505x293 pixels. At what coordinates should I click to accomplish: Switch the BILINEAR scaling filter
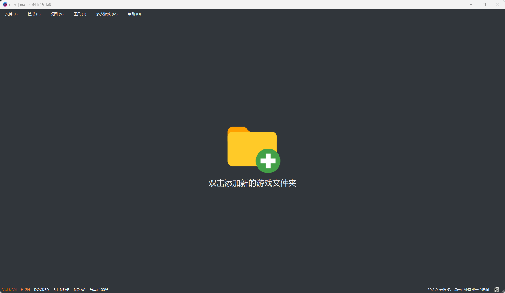(61, 289)
